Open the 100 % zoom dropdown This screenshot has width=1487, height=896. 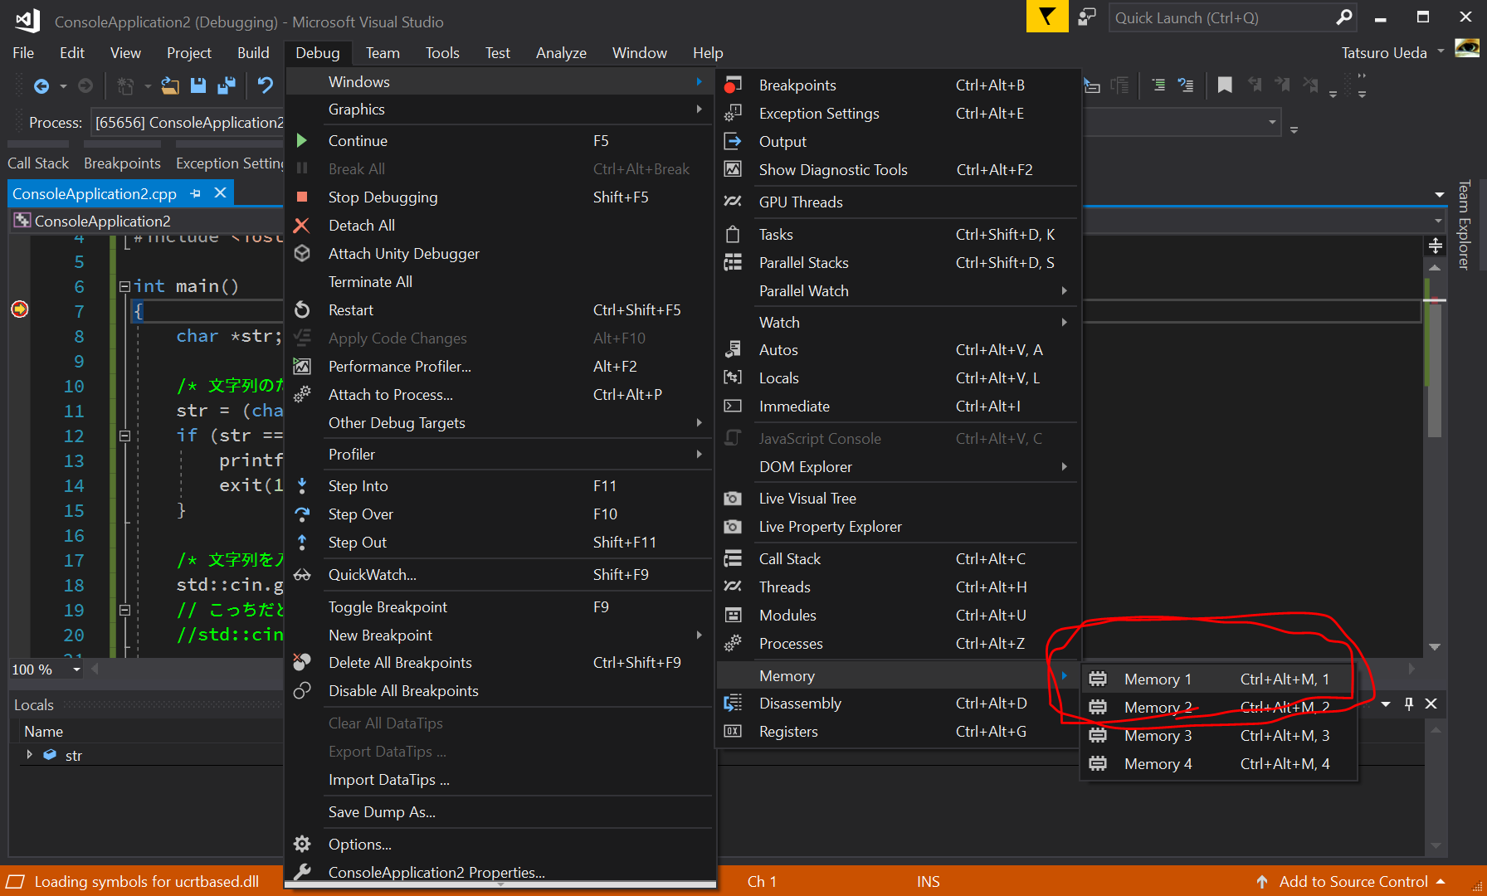[76, 670]
